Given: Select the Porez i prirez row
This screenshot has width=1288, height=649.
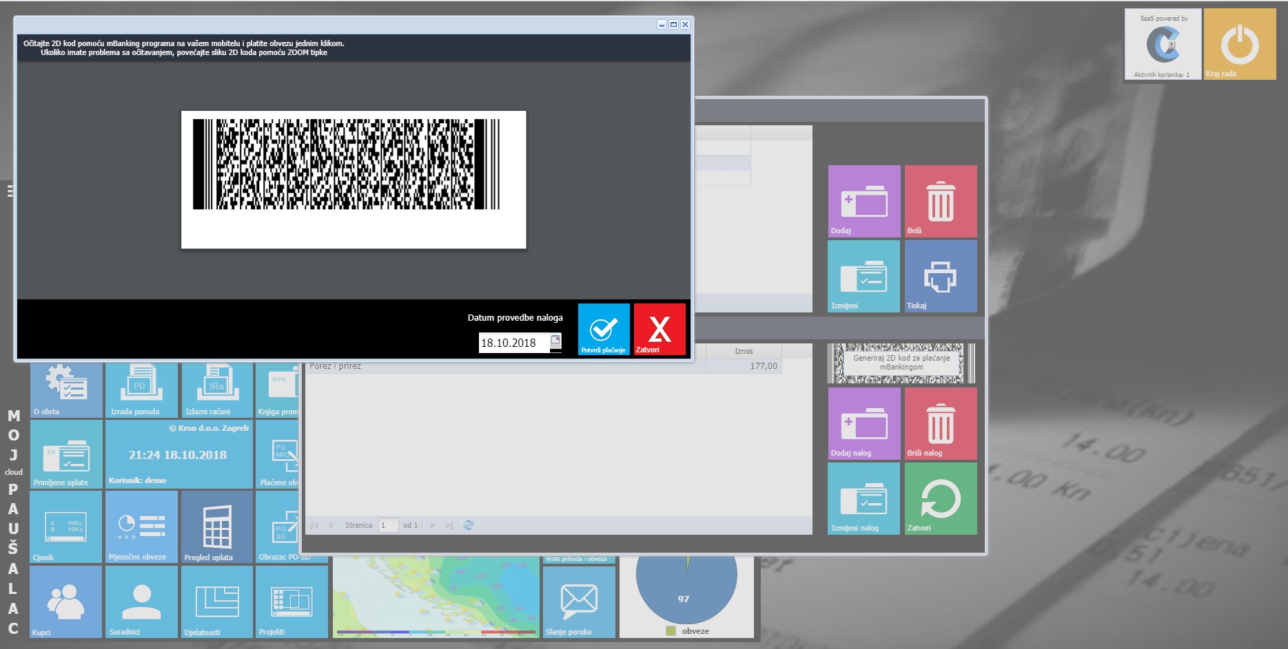Looking at the screenshot, I should point(544,366).
